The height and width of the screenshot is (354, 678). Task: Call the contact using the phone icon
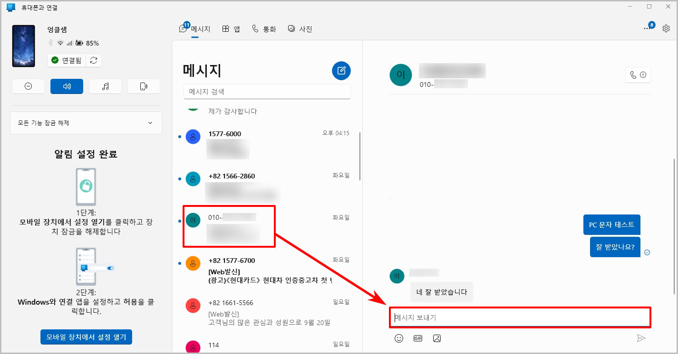coord(632,75)
